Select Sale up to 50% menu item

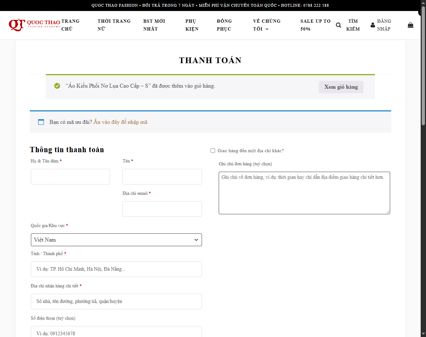pyautogui.click(x=315, y=25)
